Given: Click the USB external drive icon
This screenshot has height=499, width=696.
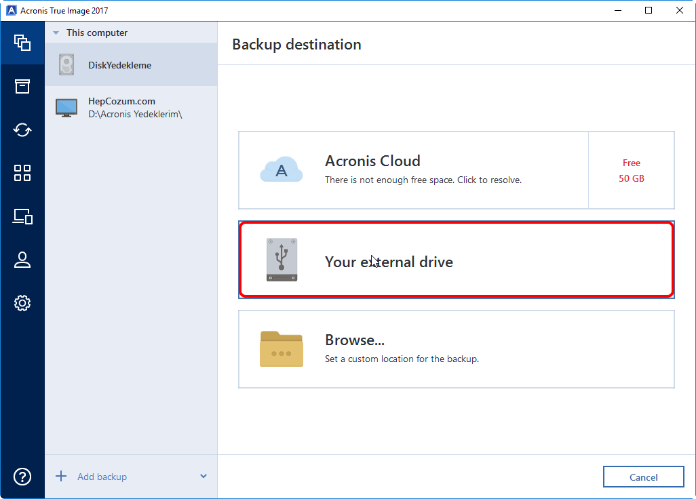Looking at the screenshot, I should point(282,260).
